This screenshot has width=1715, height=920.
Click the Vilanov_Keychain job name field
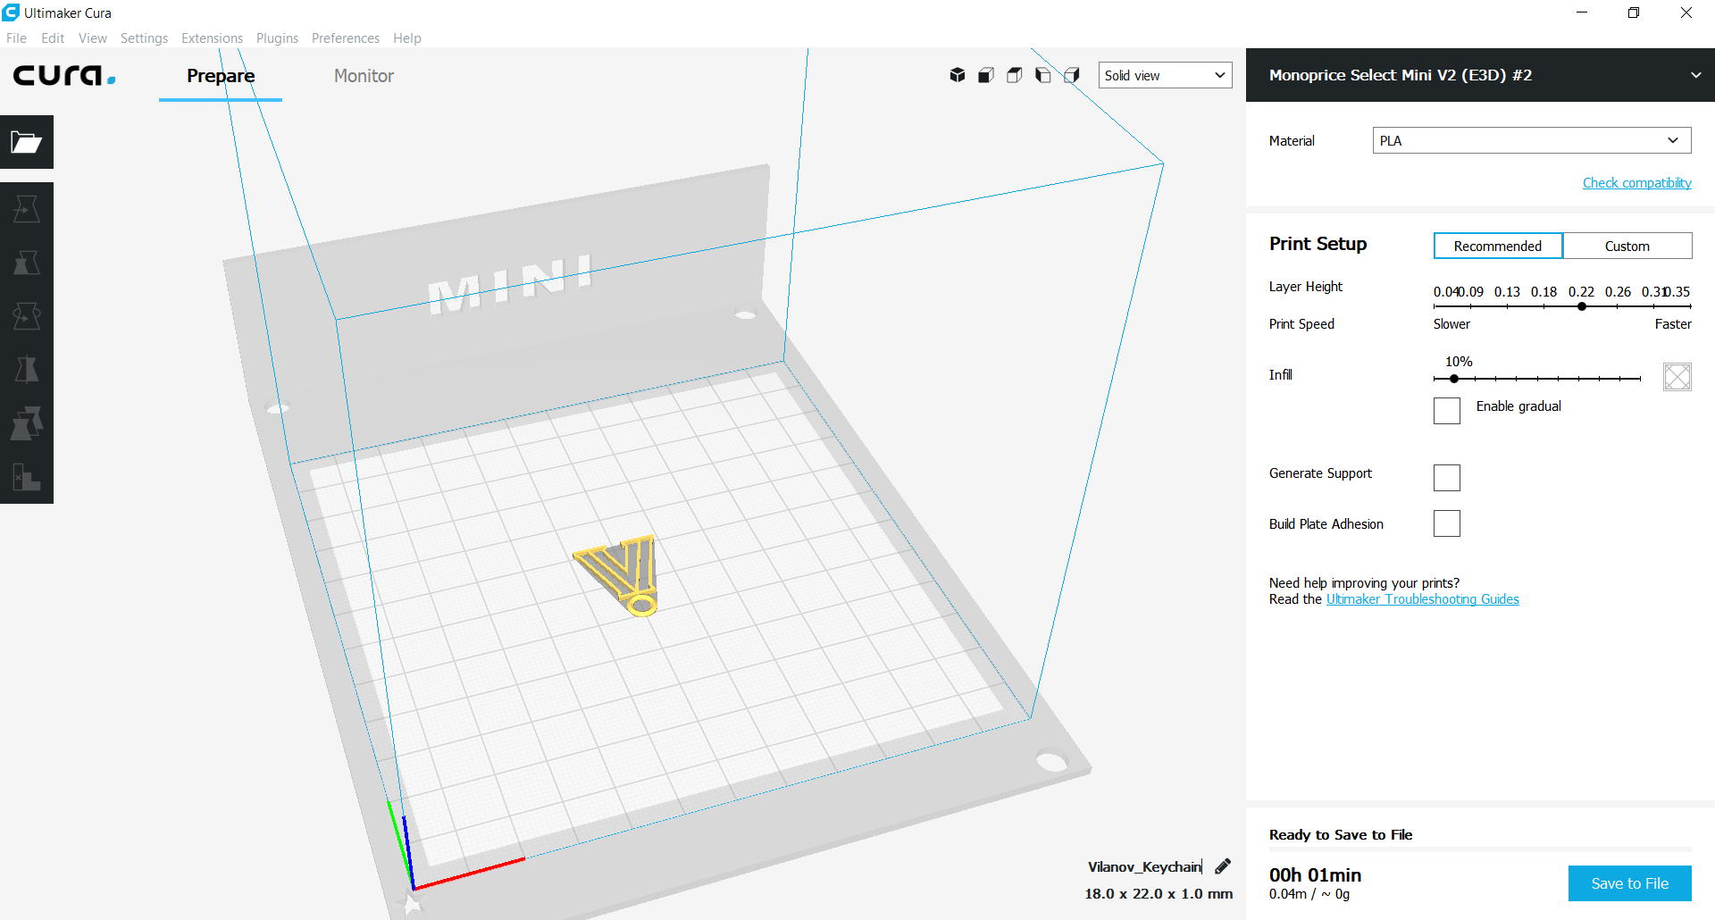pos(1145,866)
